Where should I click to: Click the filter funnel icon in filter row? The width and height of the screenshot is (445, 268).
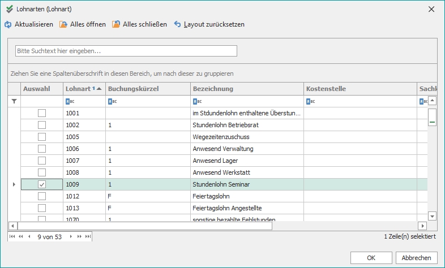[14, 101]
